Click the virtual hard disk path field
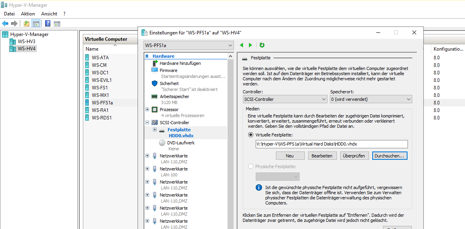 pos(331,144)
